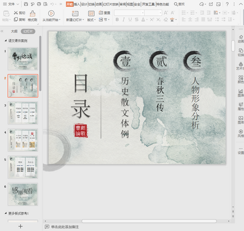This screenshot has width=244, height=231.
Task: Toggle justify text alignment
Action: pyautogui.click(x=203, y=20)
